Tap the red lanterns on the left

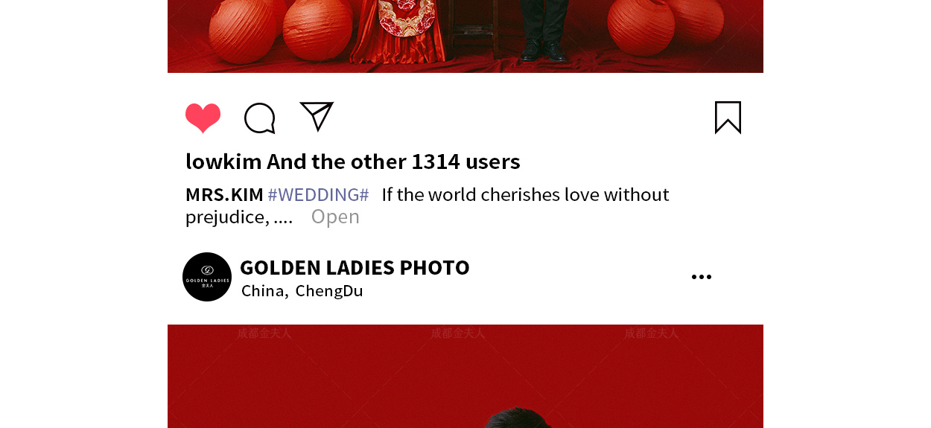pyautogui.click(x=278, y=28)
